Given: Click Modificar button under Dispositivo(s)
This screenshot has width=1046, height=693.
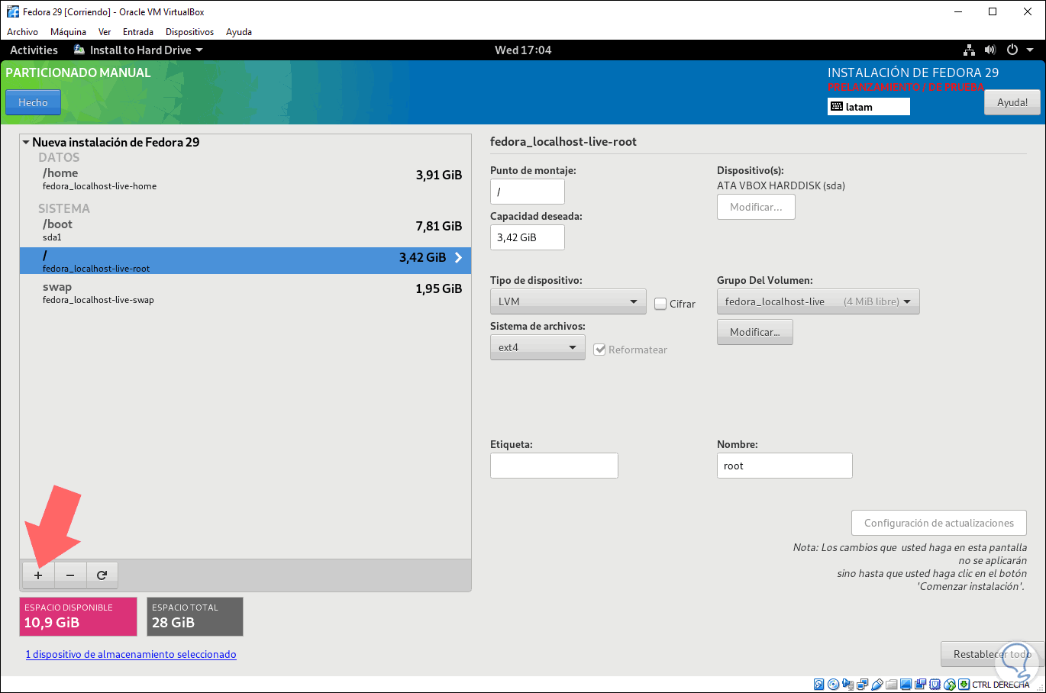Looking at the screenshot, I should coord(756,207).
